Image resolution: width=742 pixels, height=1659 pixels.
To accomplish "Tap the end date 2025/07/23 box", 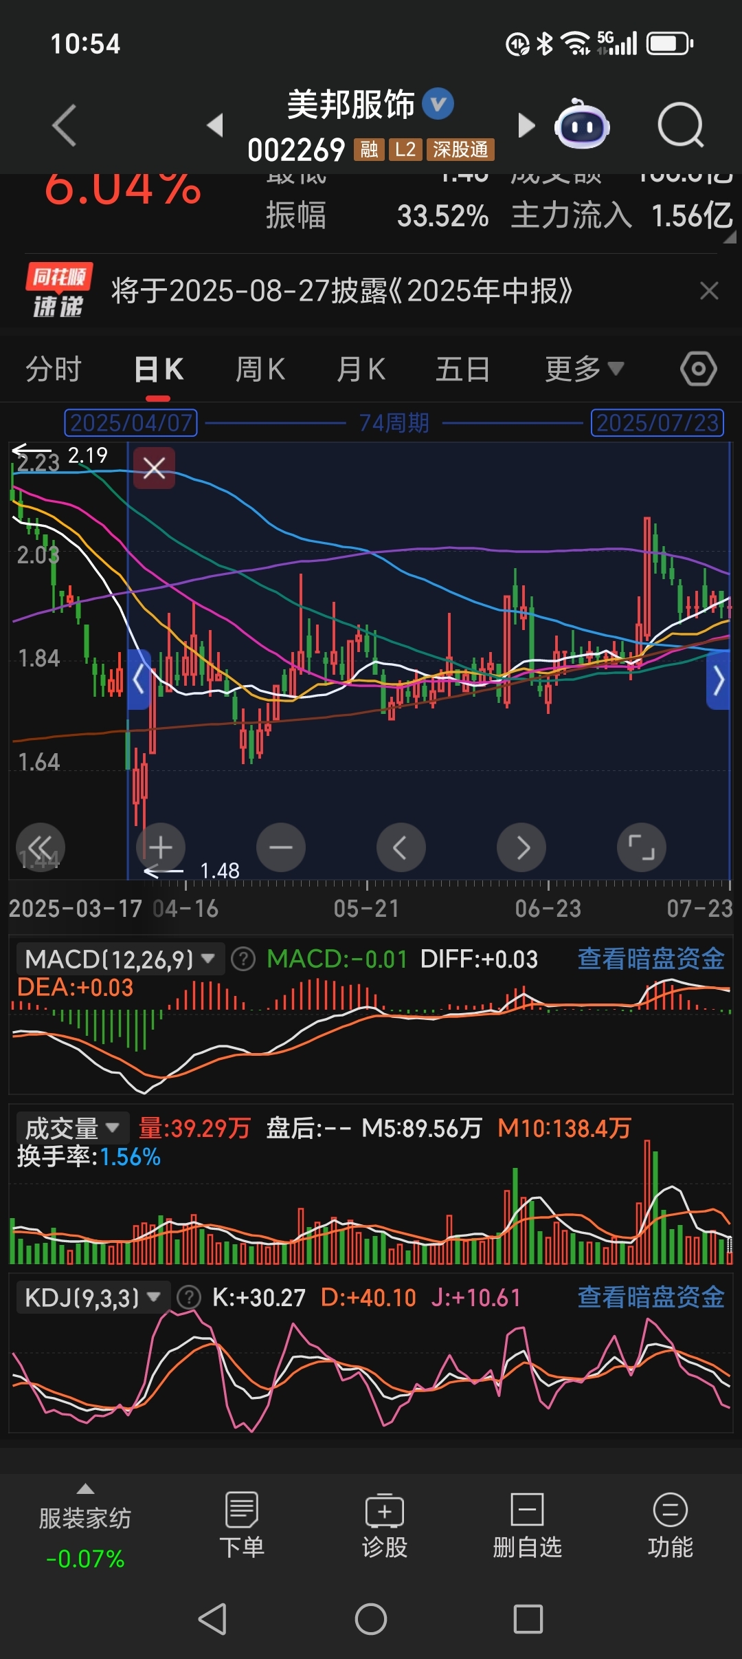I will tap(657, 423).
